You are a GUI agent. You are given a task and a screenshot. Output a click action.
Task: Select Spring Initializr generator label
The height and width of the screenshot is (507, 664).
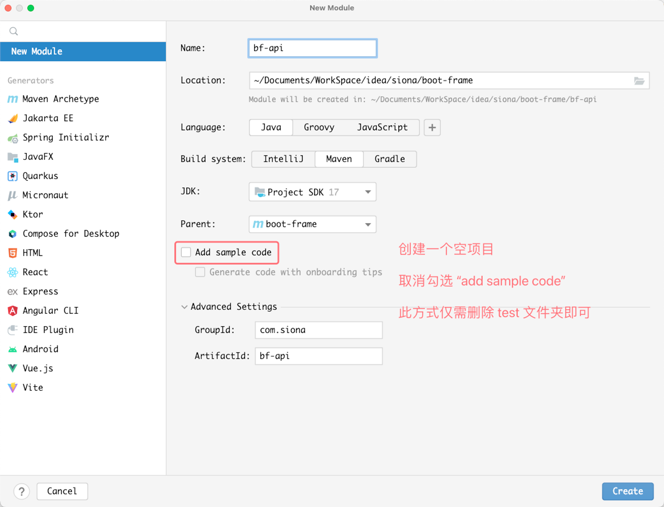66,138
